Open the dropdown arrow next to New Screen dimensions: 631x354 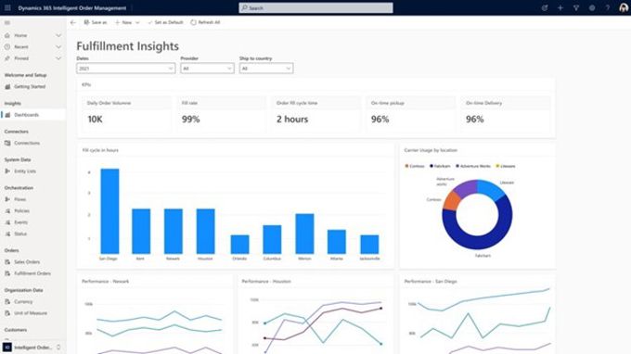(x=137, y=22)
